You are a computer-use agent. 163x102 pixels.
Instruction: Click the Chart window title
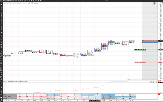point(106,1)
